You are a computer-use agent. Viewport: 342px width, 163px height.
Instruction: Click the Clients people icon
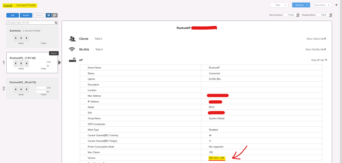pyautogui.click(x=72, y=39)
